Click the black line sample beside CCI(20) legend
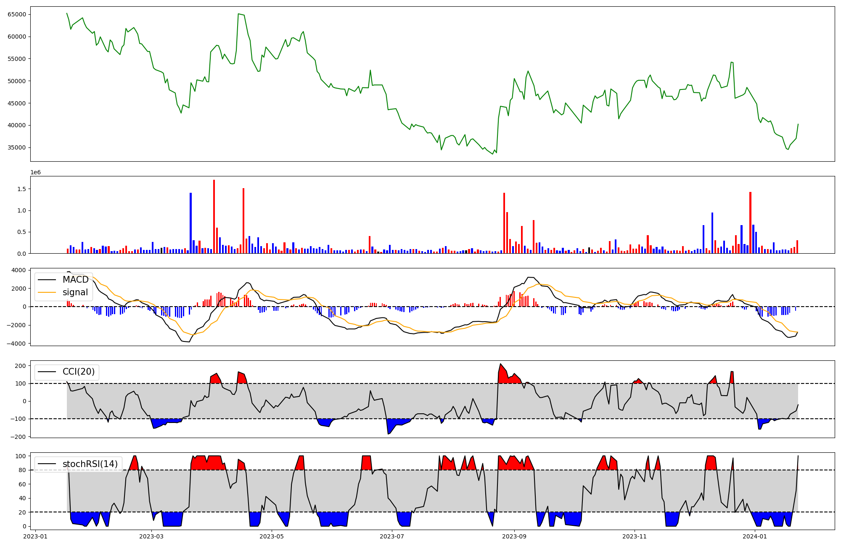This screenshot has height=546, width=841. pos(48,372)
